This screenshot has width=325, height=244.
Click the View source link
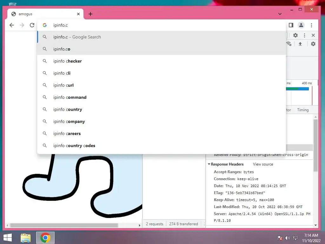click(x=263, y=164)
